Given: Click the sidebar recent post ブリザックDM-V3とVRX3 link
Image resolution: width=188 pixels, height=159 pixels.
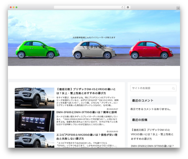Looking at the screenshot, I should point(152,134).
